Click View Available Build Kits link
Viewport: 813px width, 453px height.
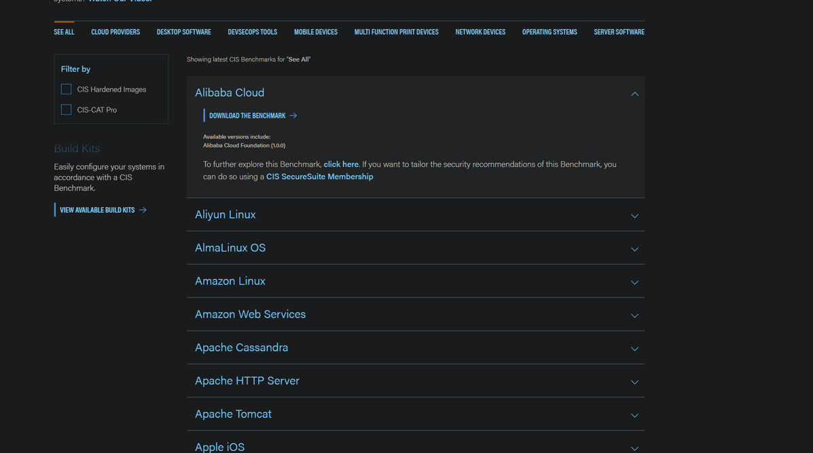coord(97,210)
